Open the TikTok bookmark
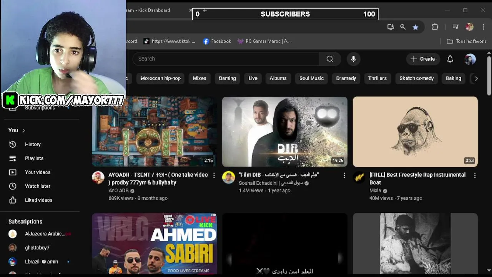The height and width of the screenshot is (277, 492). click(x=169, y=41)
